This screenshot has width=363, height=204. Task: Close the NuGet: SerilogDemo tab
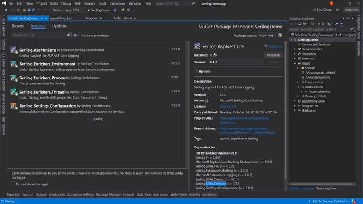(47, 18)
